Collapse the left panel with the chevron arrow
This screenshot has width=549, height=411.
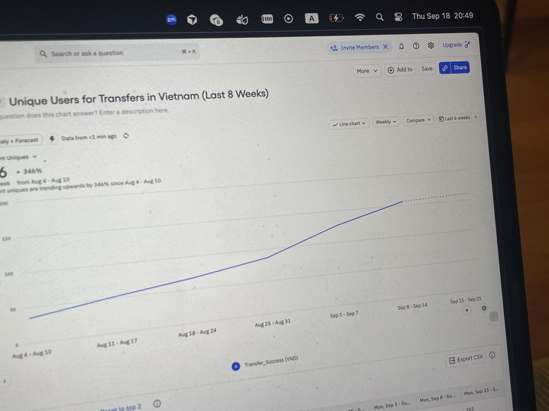(x=5, y=380)
